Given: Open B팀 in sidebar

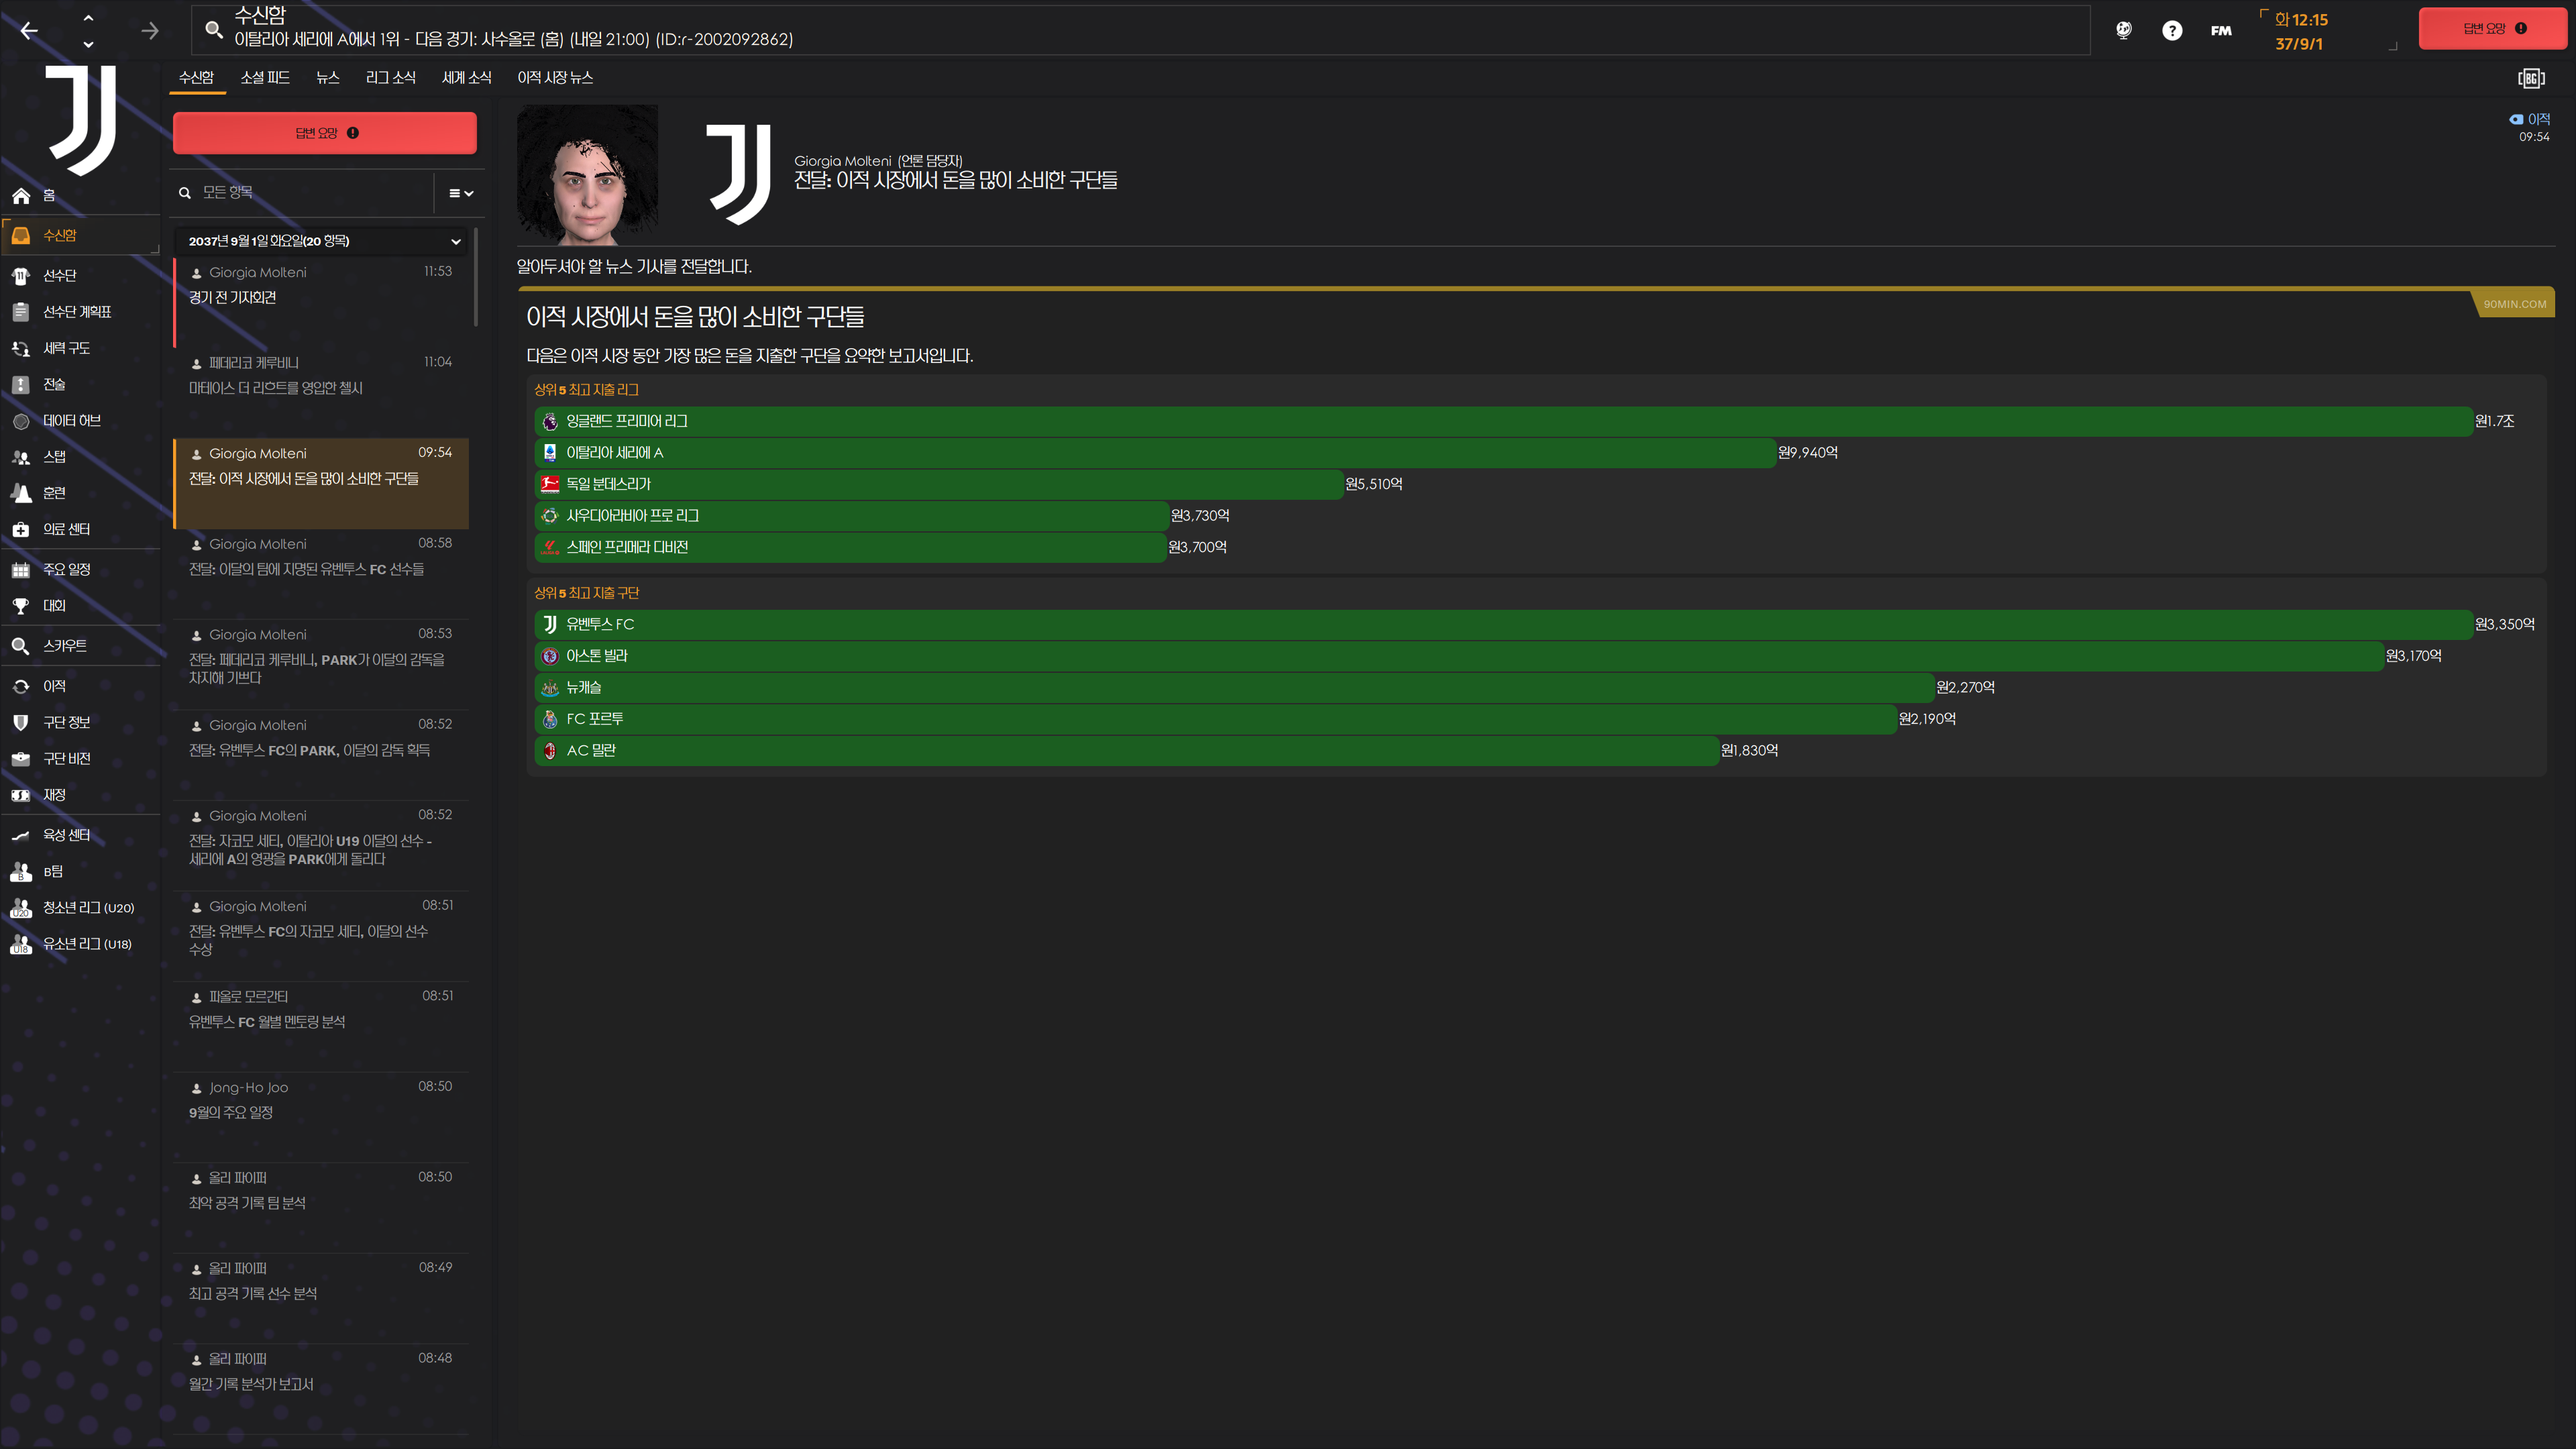Looking at the screenshot, I should coord(80,871).
